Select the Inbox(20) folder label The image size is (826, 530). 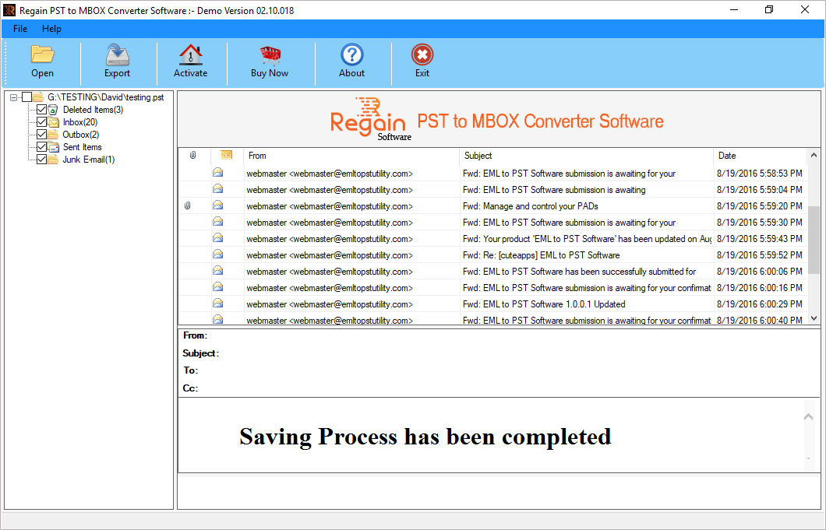(x=80, y=122)
